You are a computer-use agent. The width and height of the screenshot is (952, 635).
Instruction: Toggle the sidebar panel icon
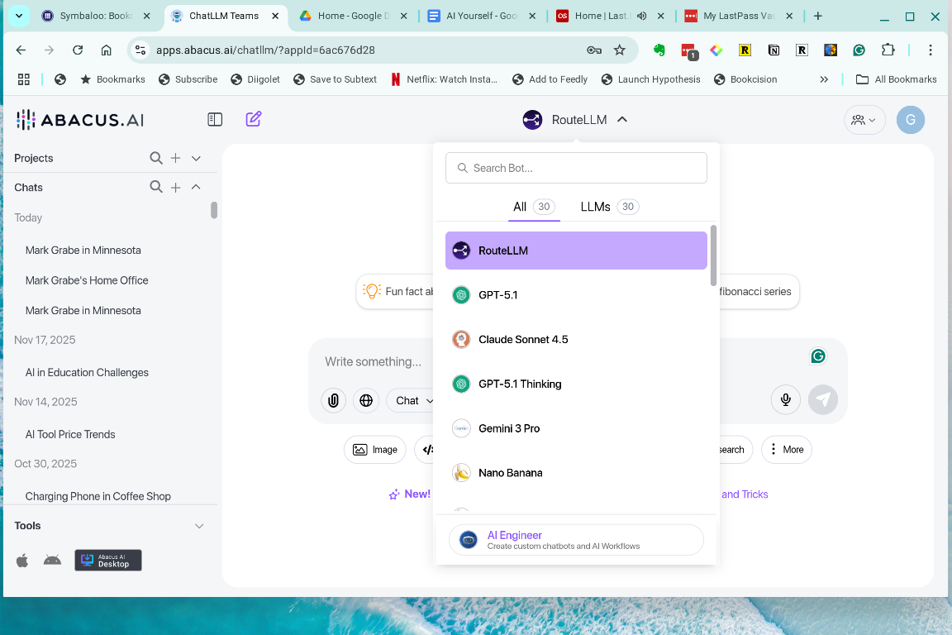tap(215, 119)
